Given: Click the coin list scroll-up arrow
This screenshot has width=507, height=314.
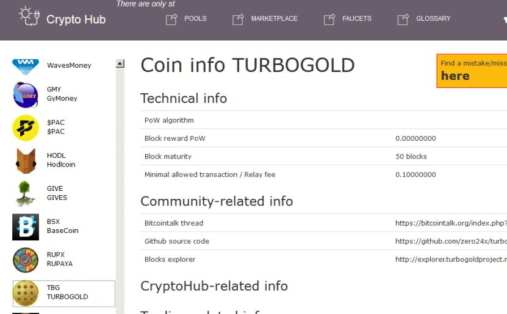Looking at the screenshot, I should point(120,63).
